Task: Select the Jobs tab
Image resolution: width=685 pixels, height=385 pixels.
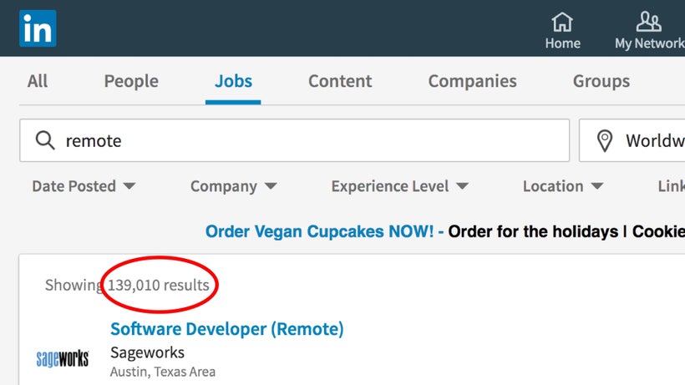Action: click(233, 82)
